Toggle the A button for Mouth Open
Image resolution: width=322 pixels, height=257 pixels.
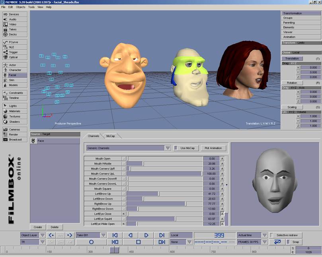222,159
